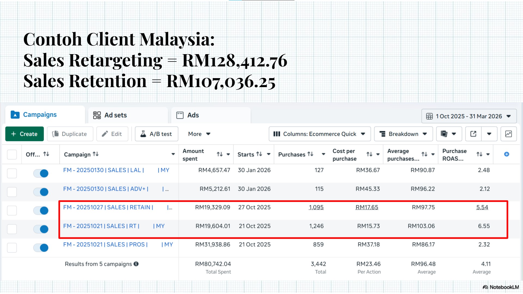Turn off the SALES | ADV+ campaign toggle
The height and width of the screenshot is (294, 523).
click(41, 192)
